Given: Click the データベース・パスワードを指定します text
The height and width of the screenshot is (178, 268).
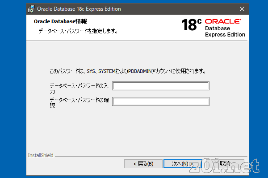Looking at the screenshot, I should (x=78, y=31).
